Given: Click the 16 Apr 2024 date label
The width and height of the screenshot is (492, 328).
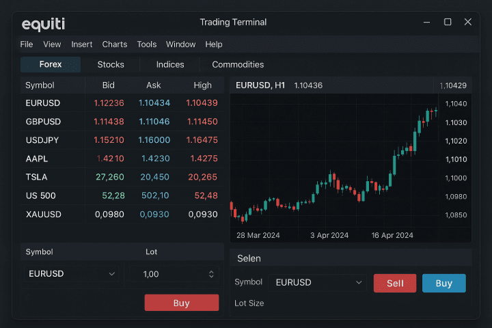Looking at the screenshot, I should click(x=392, y=235).
